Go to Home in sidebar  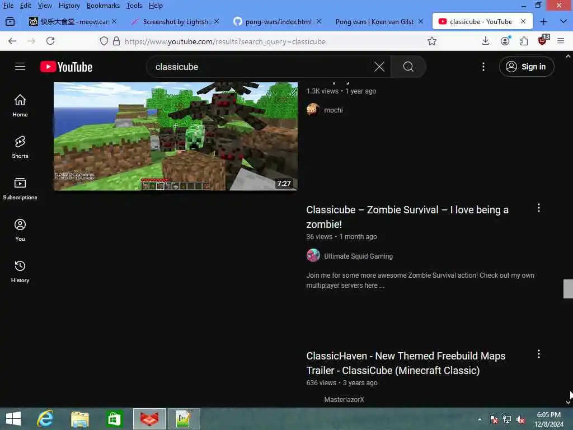click(20, 106)
